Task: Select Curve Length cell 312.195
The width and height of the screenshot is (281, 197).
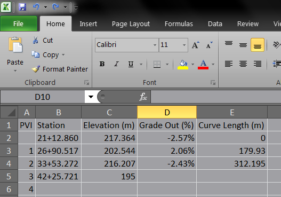Action: point(232,163)
